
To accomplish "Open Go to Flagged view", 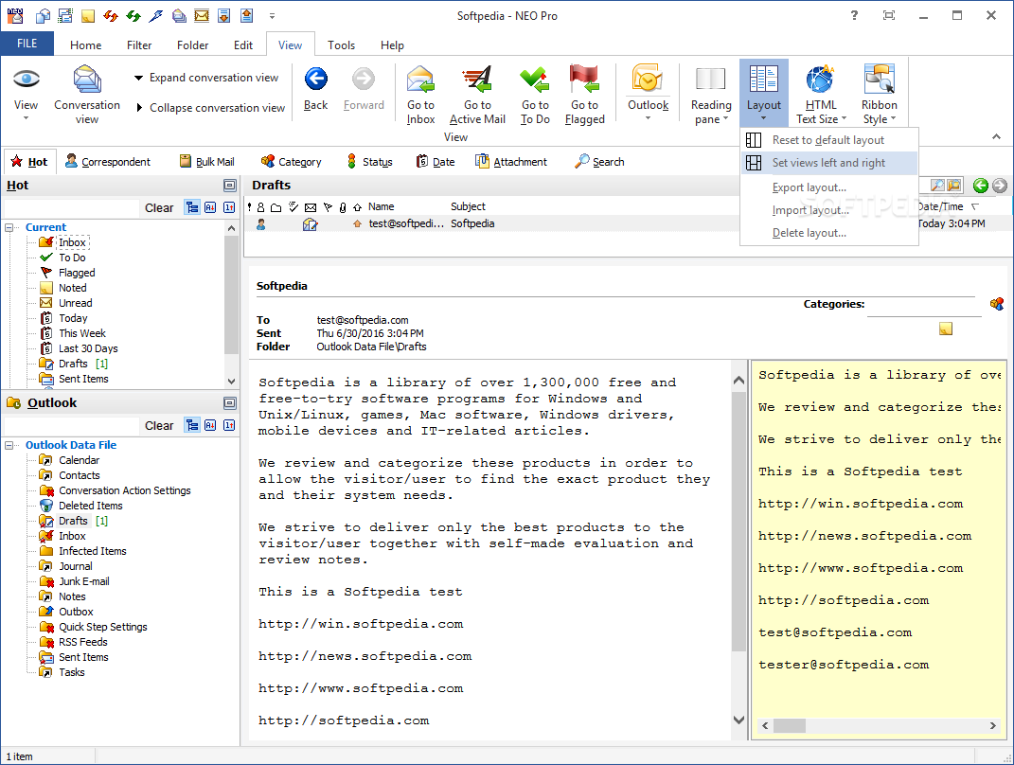I will coord(584,94).
